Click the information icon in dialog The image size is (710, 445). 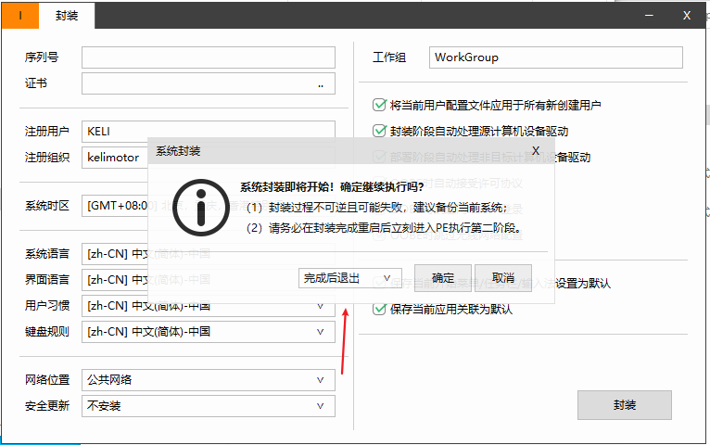(201, 208)
